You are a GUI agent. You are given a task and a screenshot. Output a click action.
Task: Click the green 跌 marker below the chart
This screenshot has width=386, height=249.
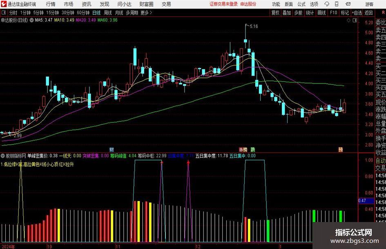tap(253, 150)
